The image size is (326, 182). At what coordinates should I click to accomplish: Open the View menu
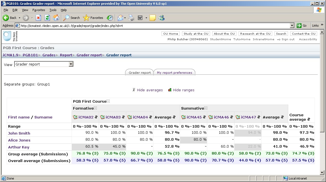coord(25,10)
